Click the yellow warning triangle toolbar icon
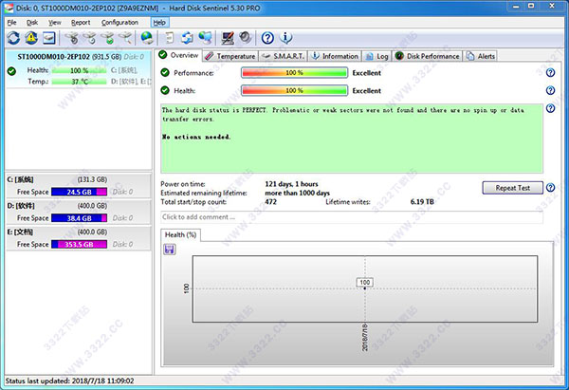The height and width of the screenshot is (390, 569). (31, 38)
